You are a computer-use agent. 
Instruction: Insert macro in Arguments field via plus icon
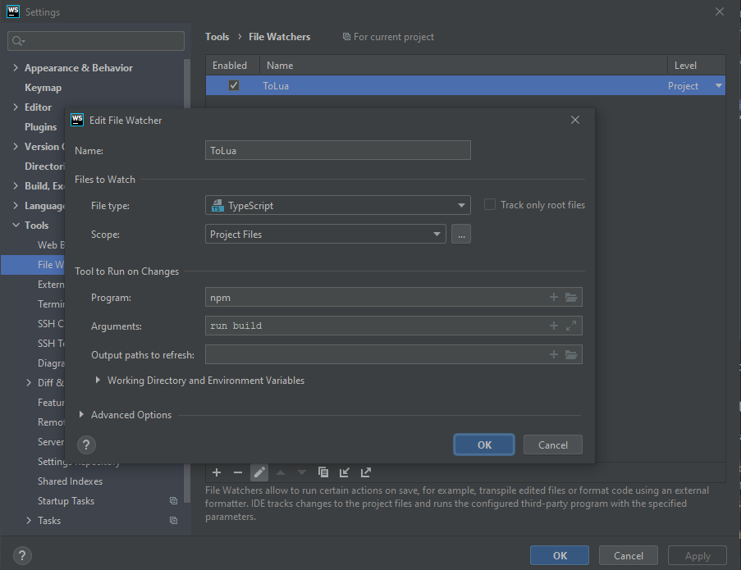click(554, 326)
